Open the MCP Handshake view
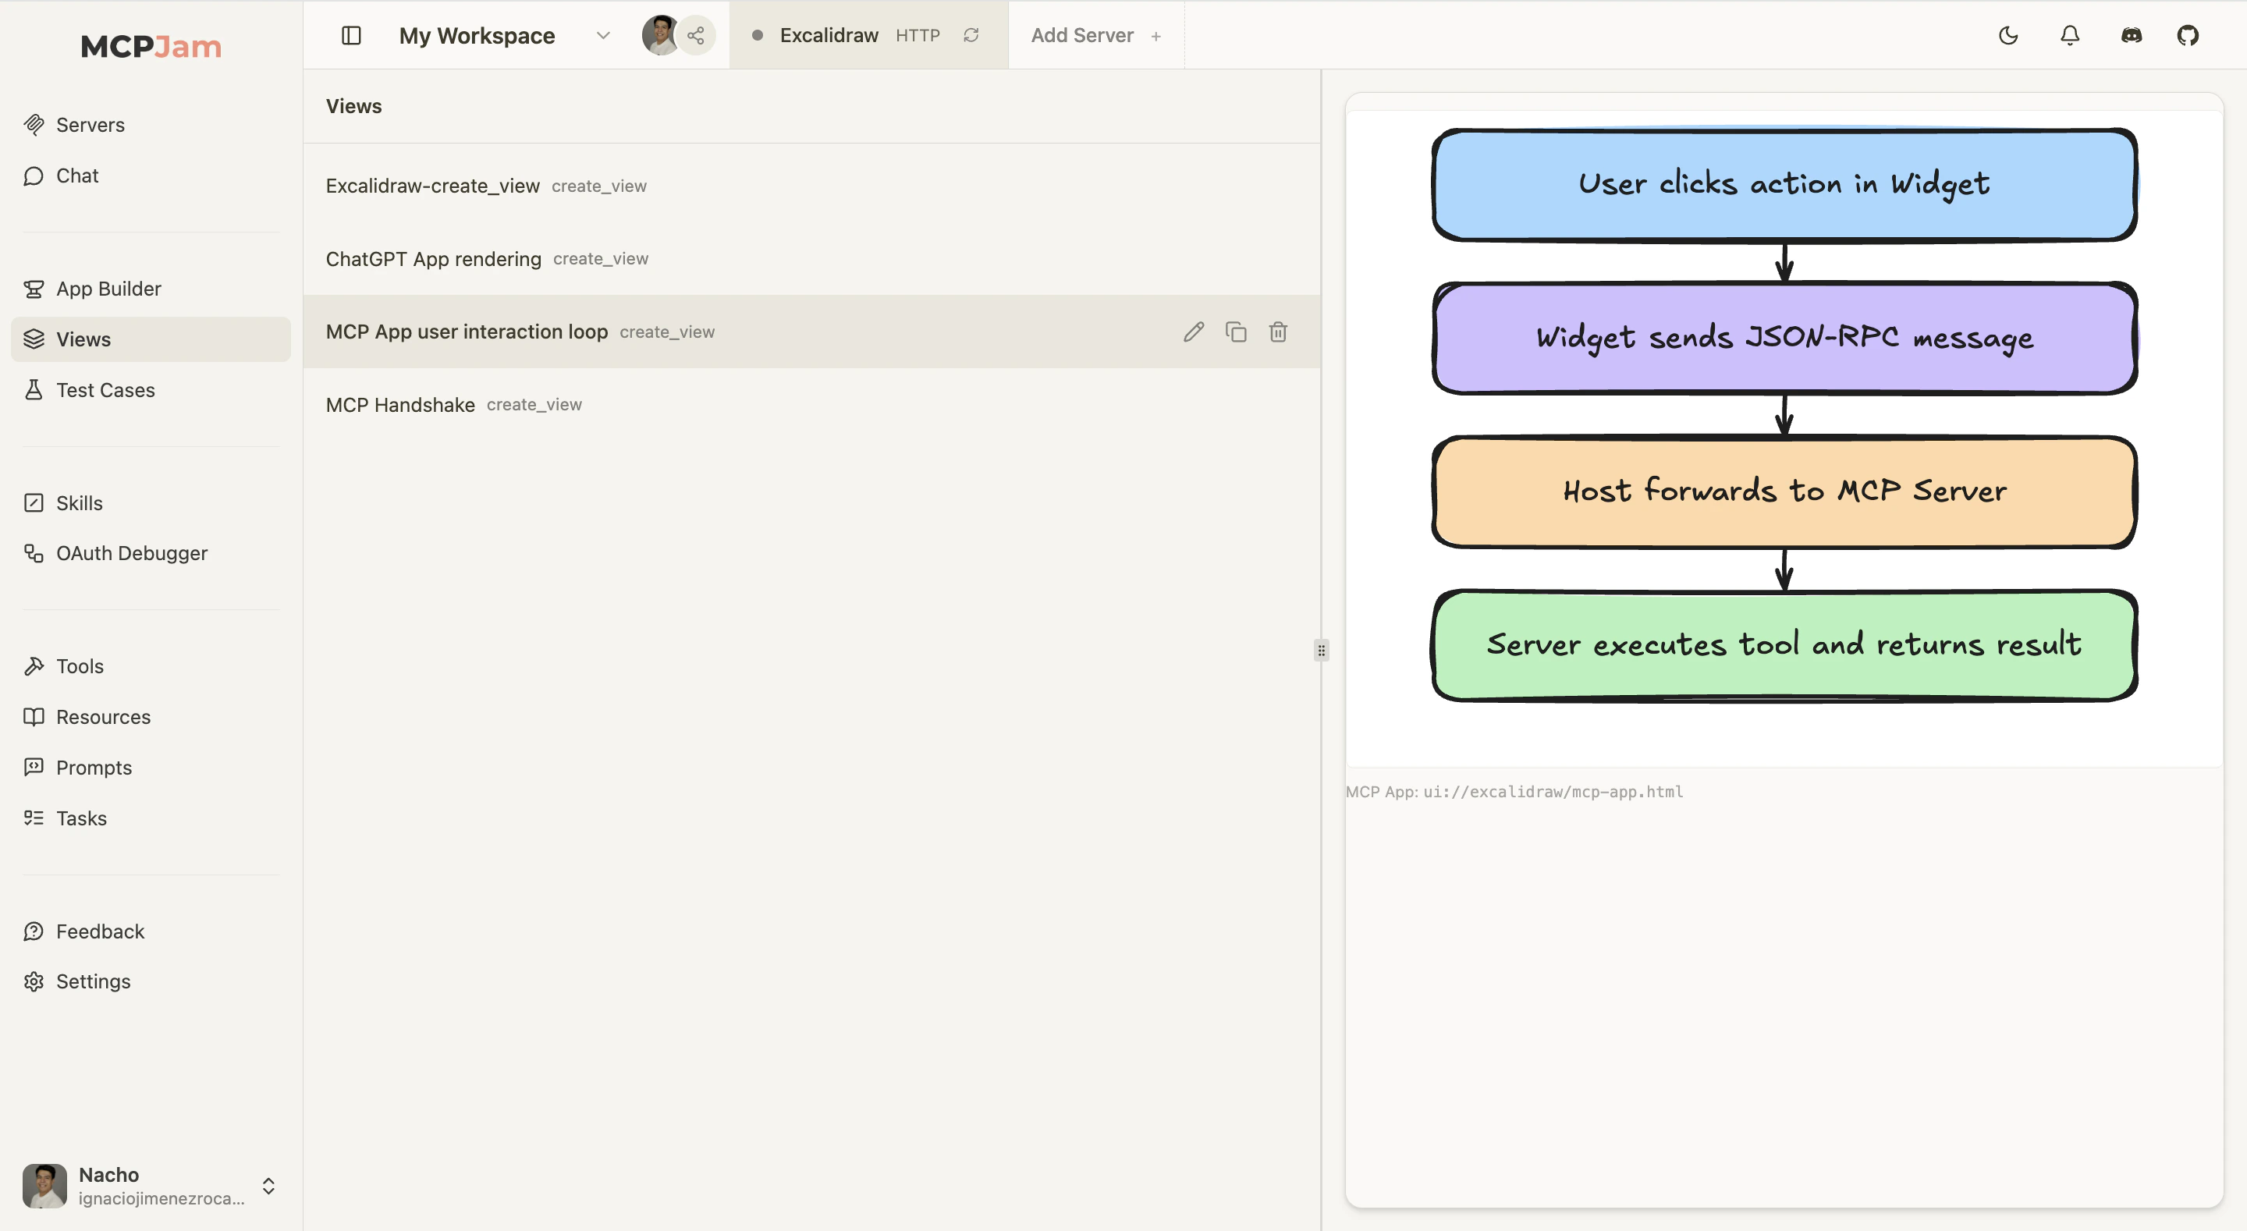The image size is (2247, 1231). [400, 405]
